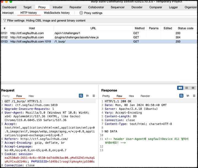
Task: Select stacked horizontal layout icon
Action: coord(186,88)
